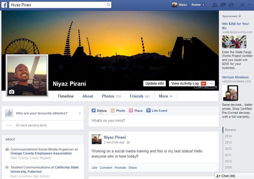Click 82 more pending items

pos(31,125)
